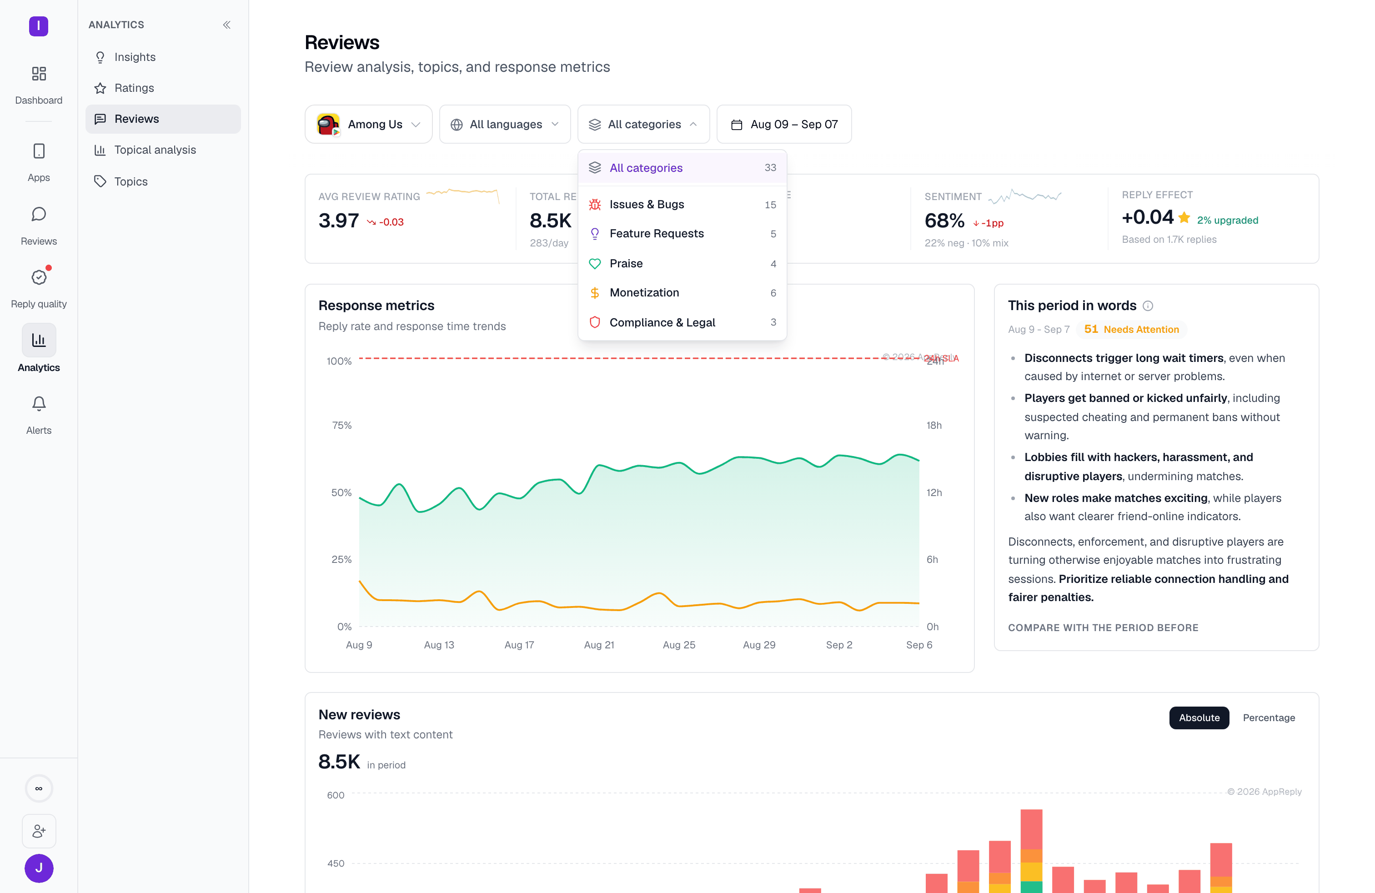Switch New reviews chart to Percentage
The image size is (1375, 893).
coord(1269,717)
